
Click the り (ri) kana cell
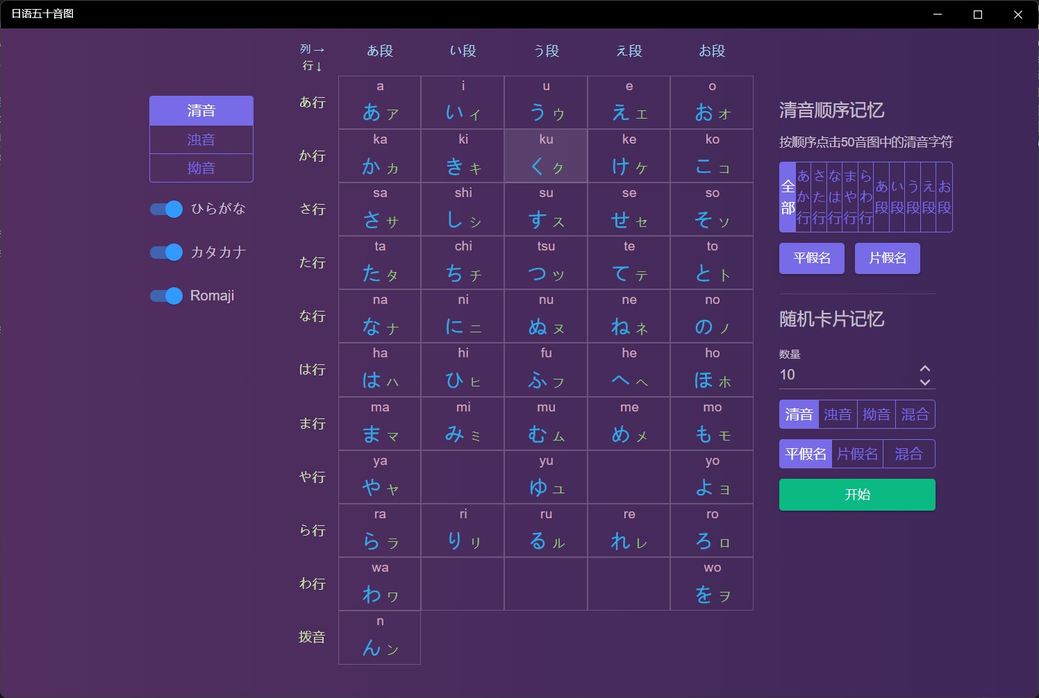point(463,531)
